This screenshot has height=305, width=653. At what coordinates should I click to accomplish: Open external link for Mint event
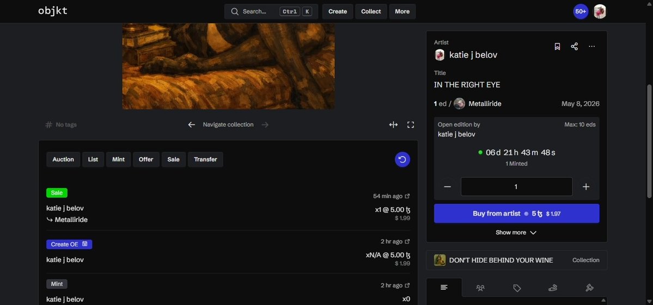pos(407,285)
